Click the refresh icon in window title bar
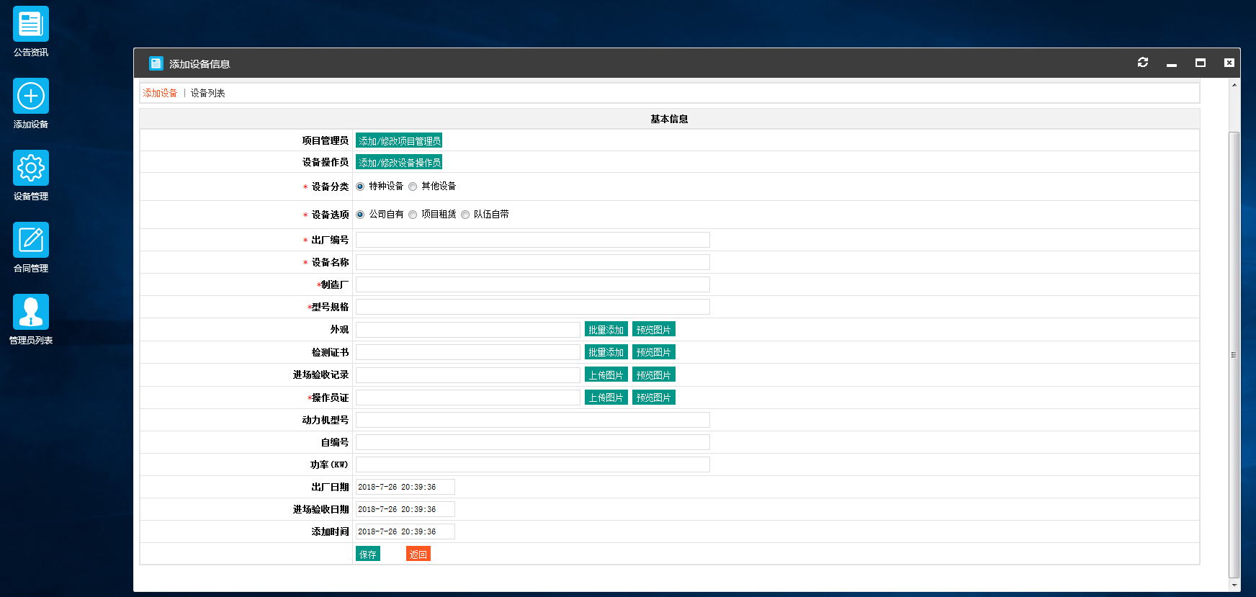The height and width of the screenshot is (597, 1256). 1142,63
